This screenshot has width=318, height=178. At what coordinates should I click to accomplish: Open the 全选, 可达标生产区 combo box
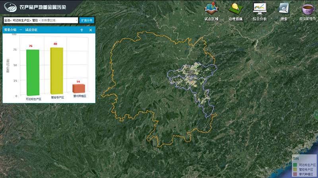point(21,20)
